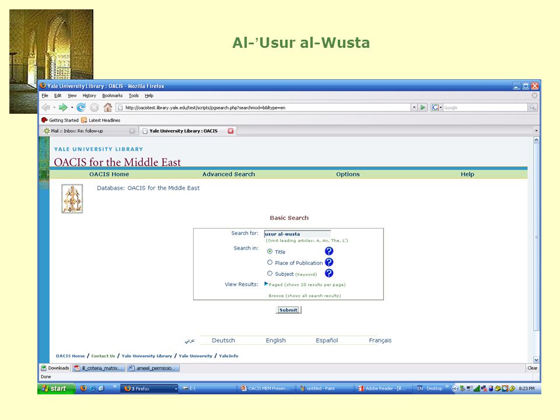Open the Latest Headlines RSS feed icon

(x=84, y=120)
